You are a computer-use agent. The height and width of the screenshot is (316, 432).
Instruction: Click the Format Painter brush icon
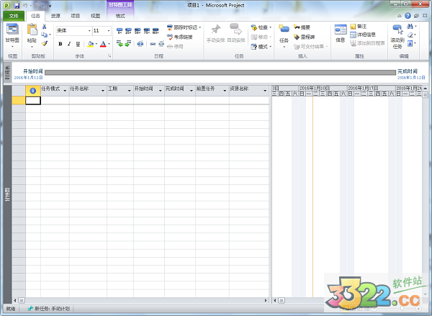tap(45, 44)
